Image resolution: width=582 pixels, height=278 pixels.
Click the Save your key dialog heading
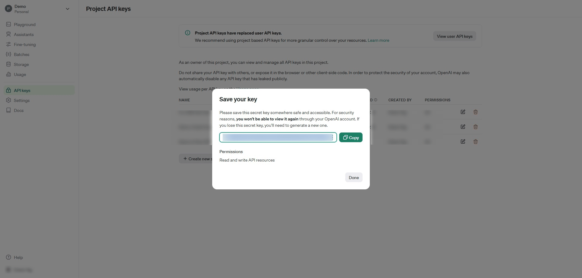[x=238, y=99]
